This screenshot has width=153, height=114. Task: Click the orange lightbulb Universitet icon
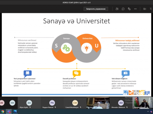pos(86,48)
